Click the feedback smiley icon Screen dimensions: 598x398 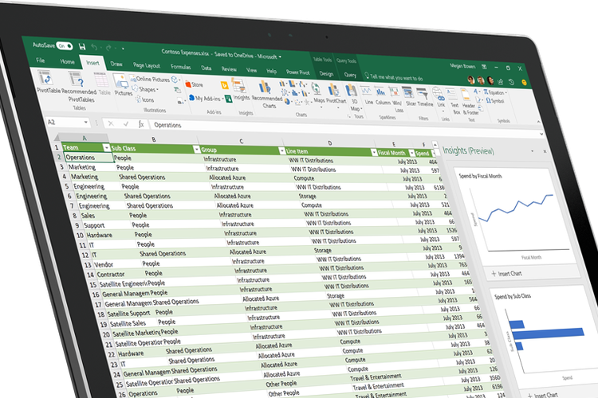point(524,82)
